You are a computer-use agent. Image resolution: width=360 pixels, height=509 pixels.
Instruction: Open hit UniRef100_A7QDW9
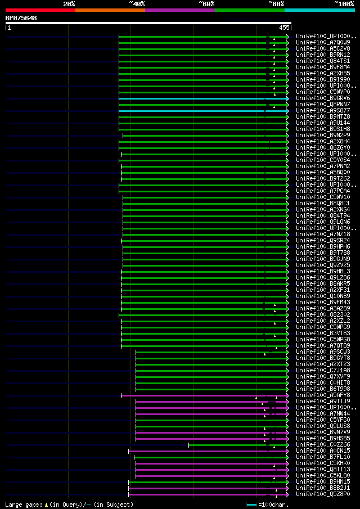point(323,43)
